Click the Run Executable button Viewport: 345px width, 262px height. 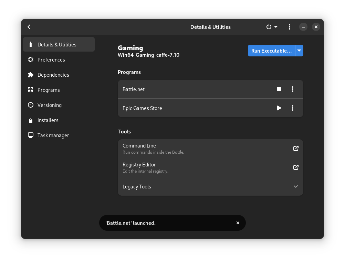(271, 51)
